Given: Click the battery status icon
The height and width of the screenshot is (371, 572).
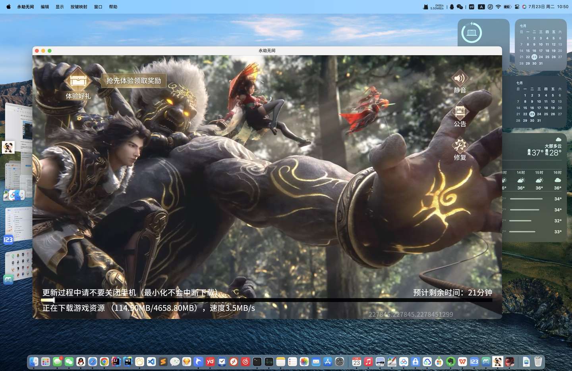Looking at the screenshot, I should pyautogui.click(x=507, y=7).
